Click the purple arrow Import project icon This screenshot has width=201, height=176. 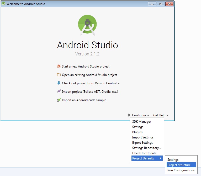coord(59,91)
